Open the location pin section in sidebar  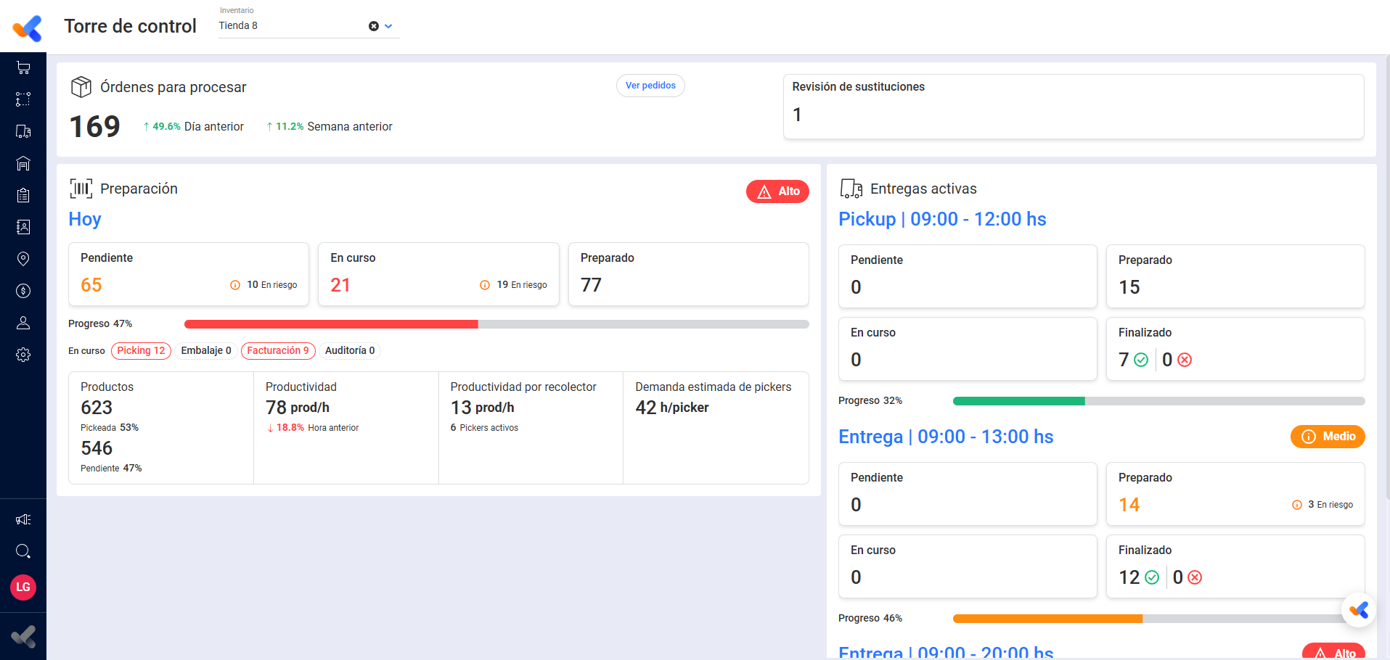point(23,259)
